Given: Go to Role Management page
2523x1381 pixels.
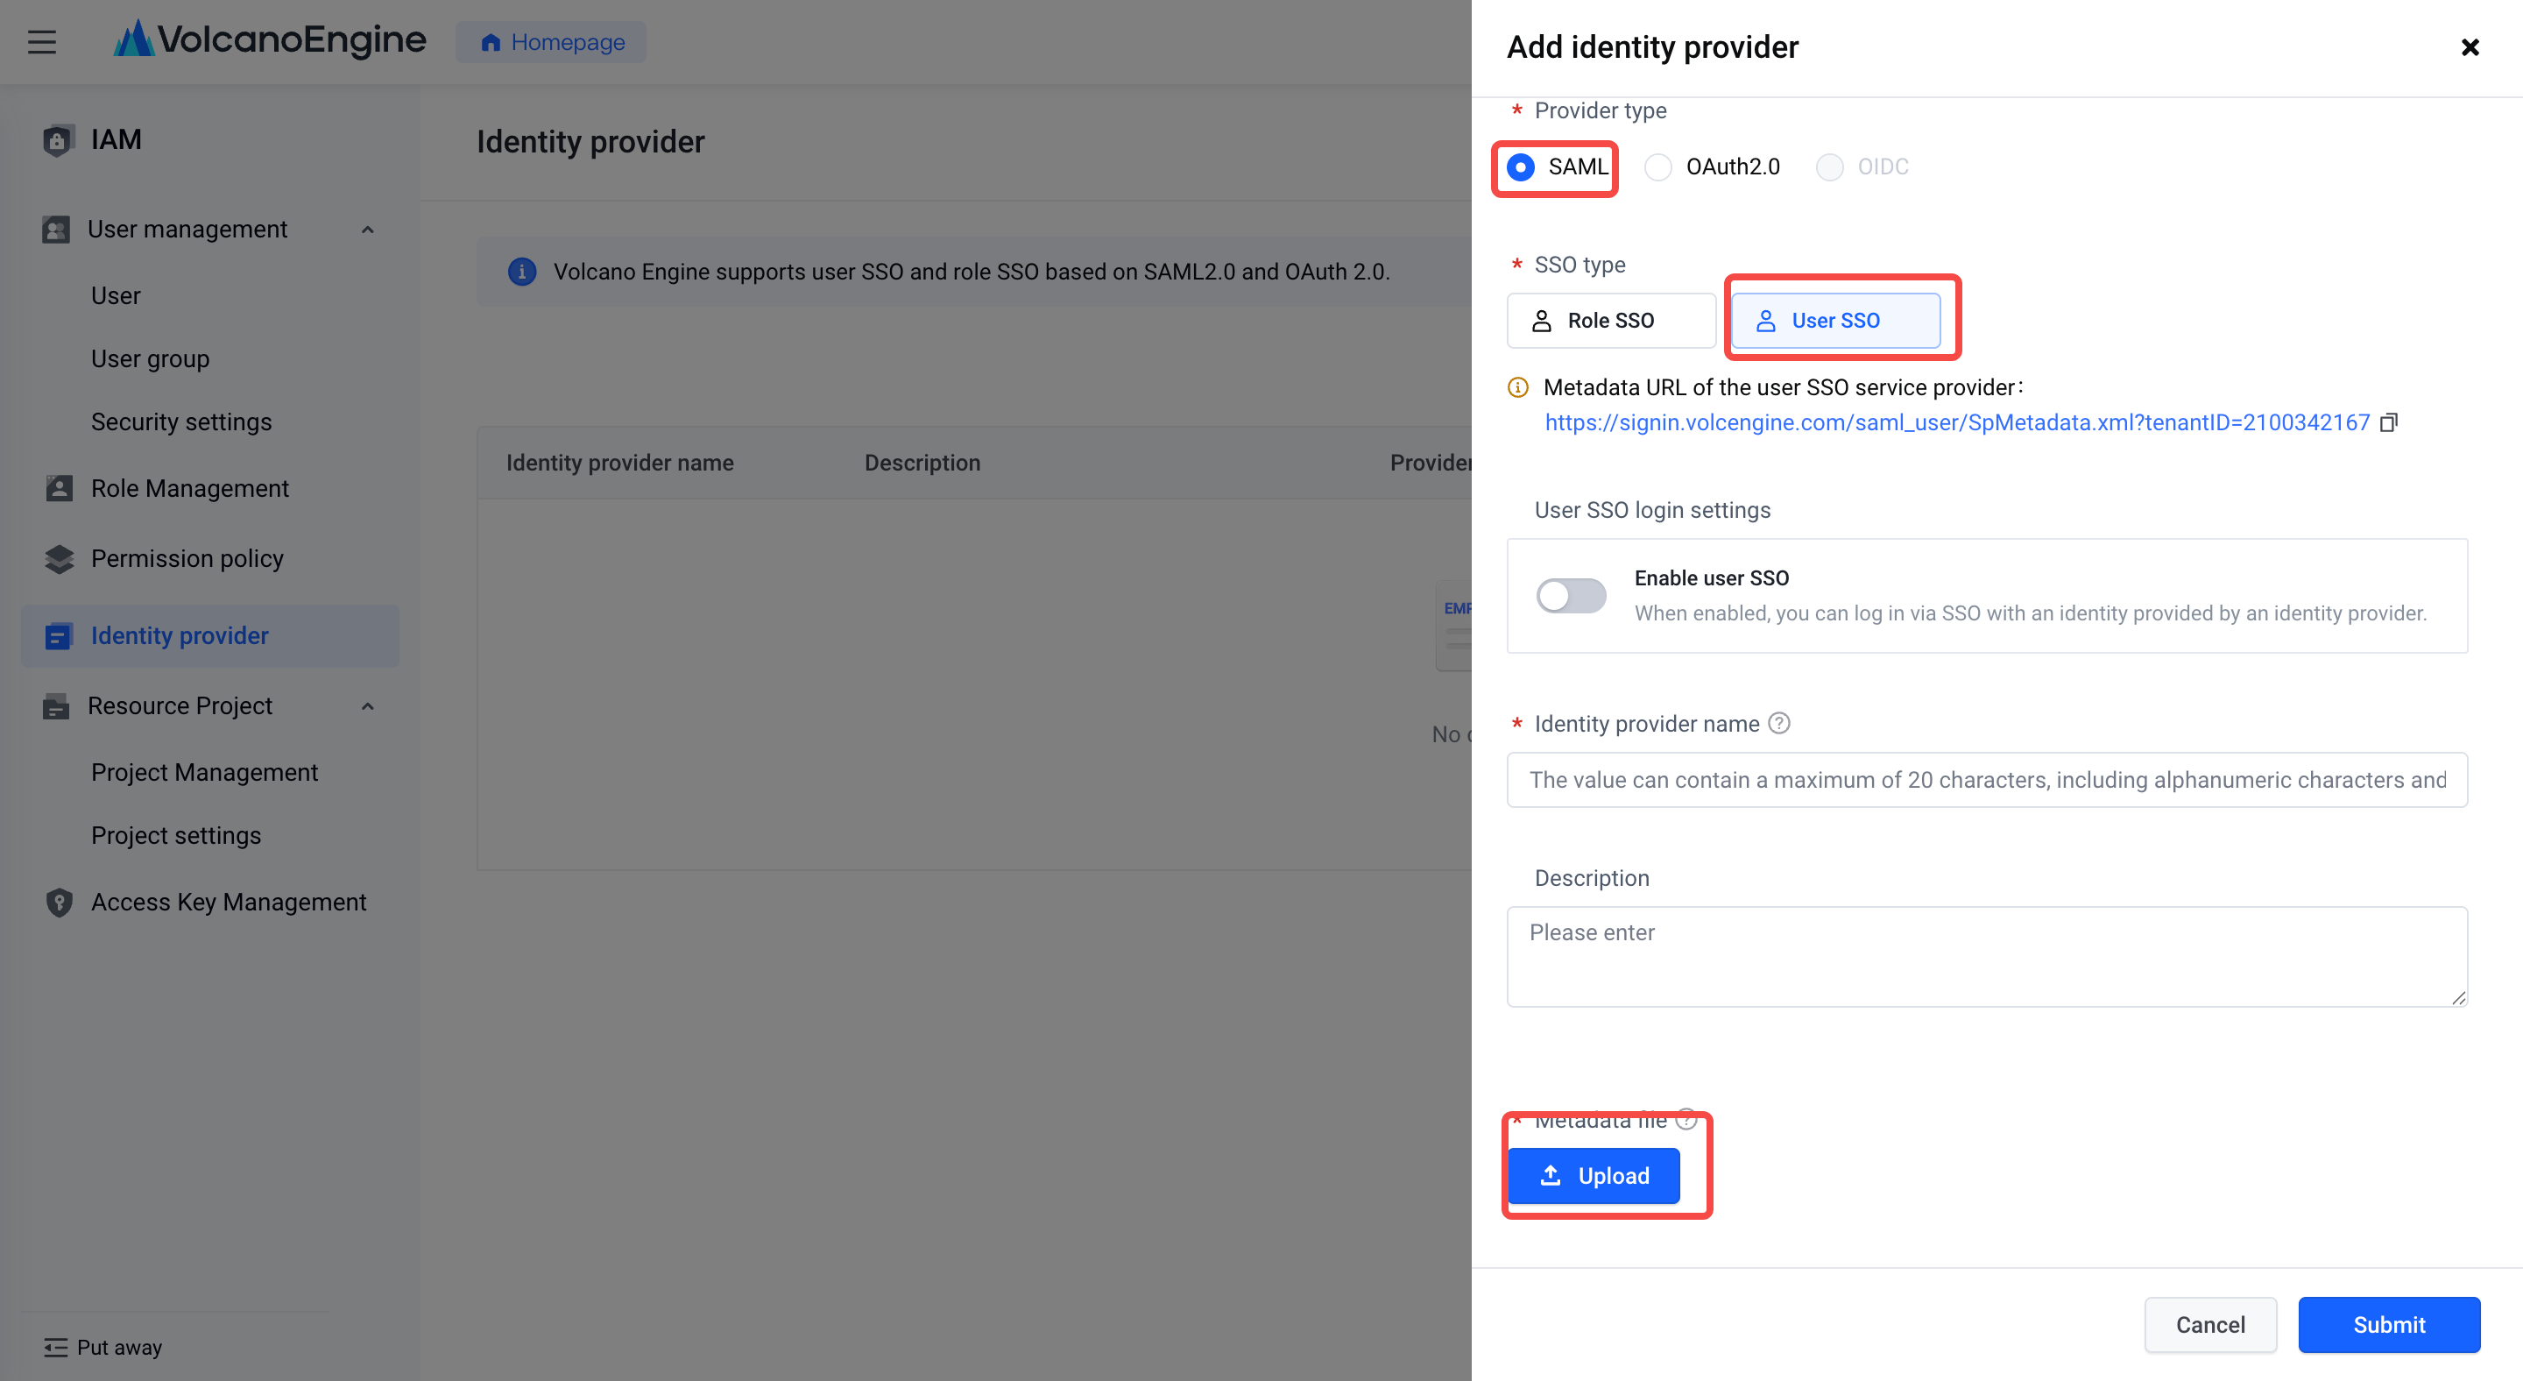Looking at the screenshot, I should pos(189,488).
